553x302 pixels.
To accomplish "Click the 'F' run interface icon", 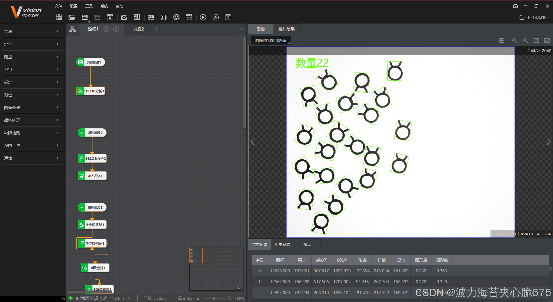I will (228, 17).
